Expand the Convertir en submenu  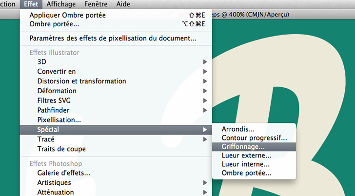click(116, 72)
